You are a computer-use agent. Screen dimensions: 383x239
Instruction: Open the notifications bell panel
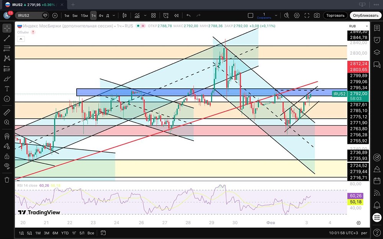click(x=376, y=205)
